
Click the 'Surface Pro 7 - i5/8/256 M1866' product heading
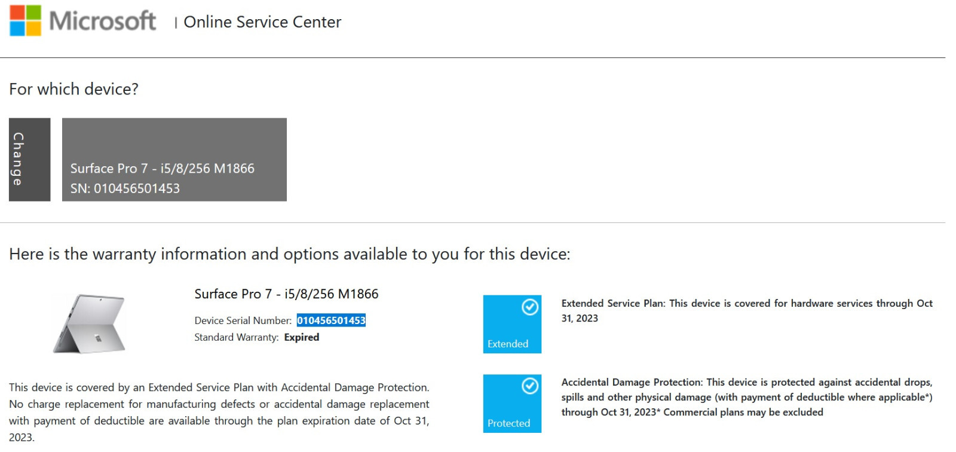click(286, 294)
